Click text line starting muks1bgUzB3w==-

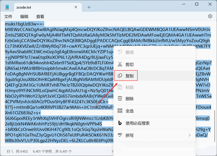coord(25,24)
